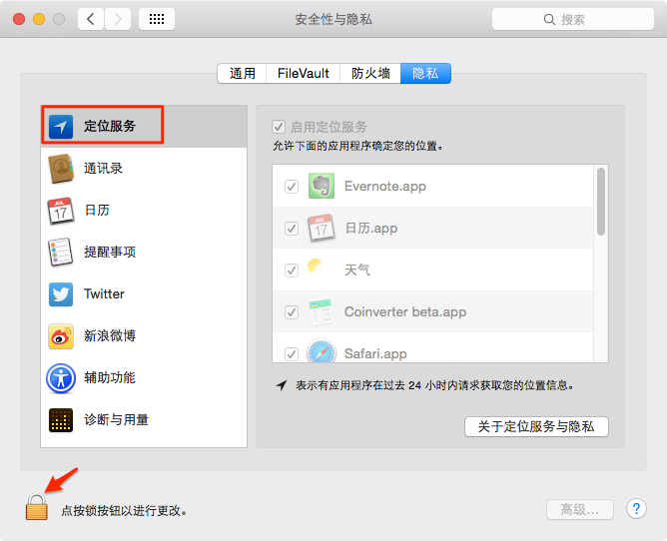The height and width of the screenshot is (541, 667).
Task: Click the padlock to unlock changes
Action: coord(37,506)
